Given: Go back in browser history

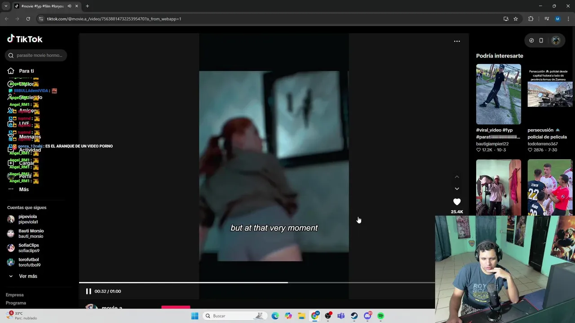Looking at the screenshot, I should pos(7,19).
